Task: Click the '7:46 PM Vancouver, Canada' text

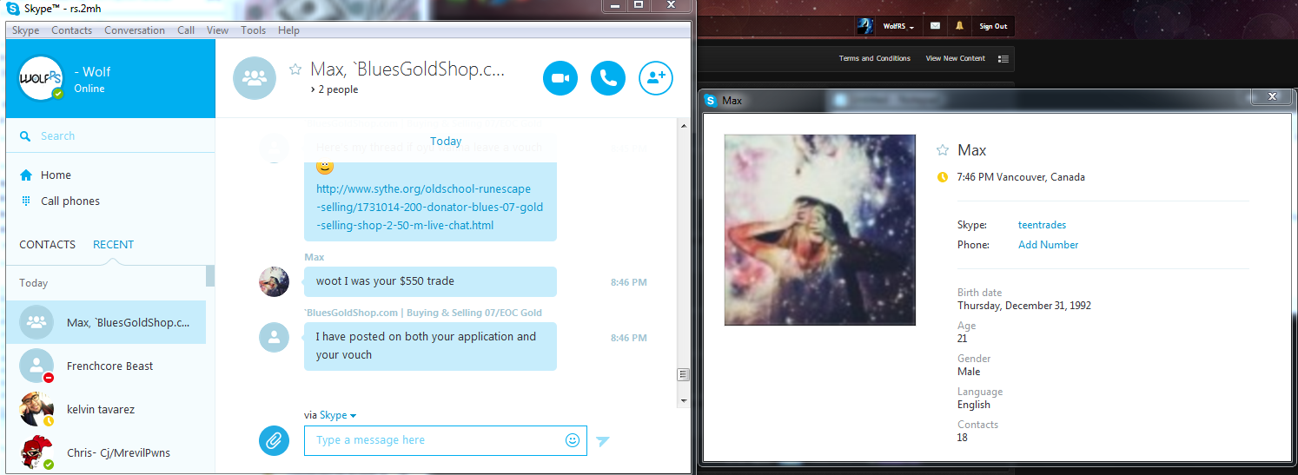Action: [1021, 177]
